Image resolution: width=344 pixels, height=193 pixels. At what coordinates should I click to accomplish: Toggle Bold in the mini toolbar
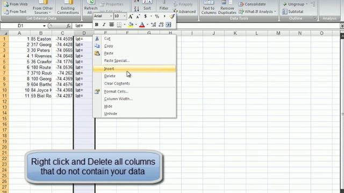97,25
